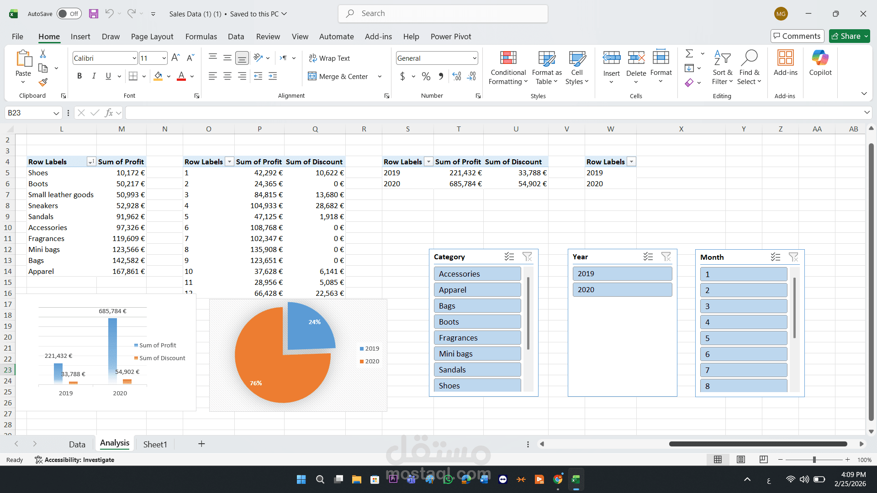Click the Format Painter brush icon
Screen dimensions: 877x493
[43, 83]
